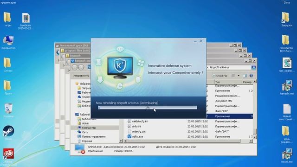Image resolution: width=297 pixels, height=167 pixels.
Task: Click the Тип column header
Action: point(228,82)
